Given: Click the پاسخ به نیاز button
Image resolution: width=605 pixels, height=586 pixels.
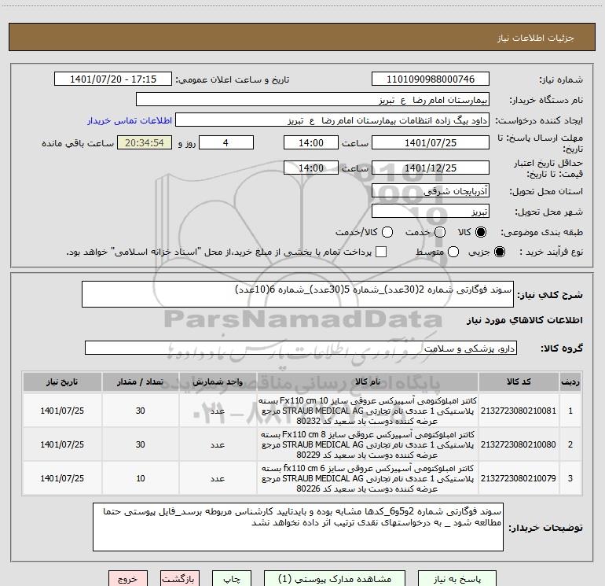Looking at the screenshot, I should 456,579.
